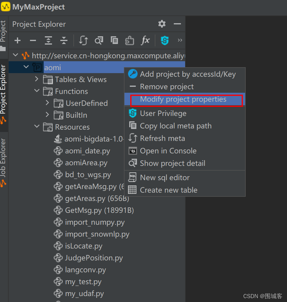Hide the Project Explorer panel
This screenshot has width=287, height=302.
pos(177,24)
